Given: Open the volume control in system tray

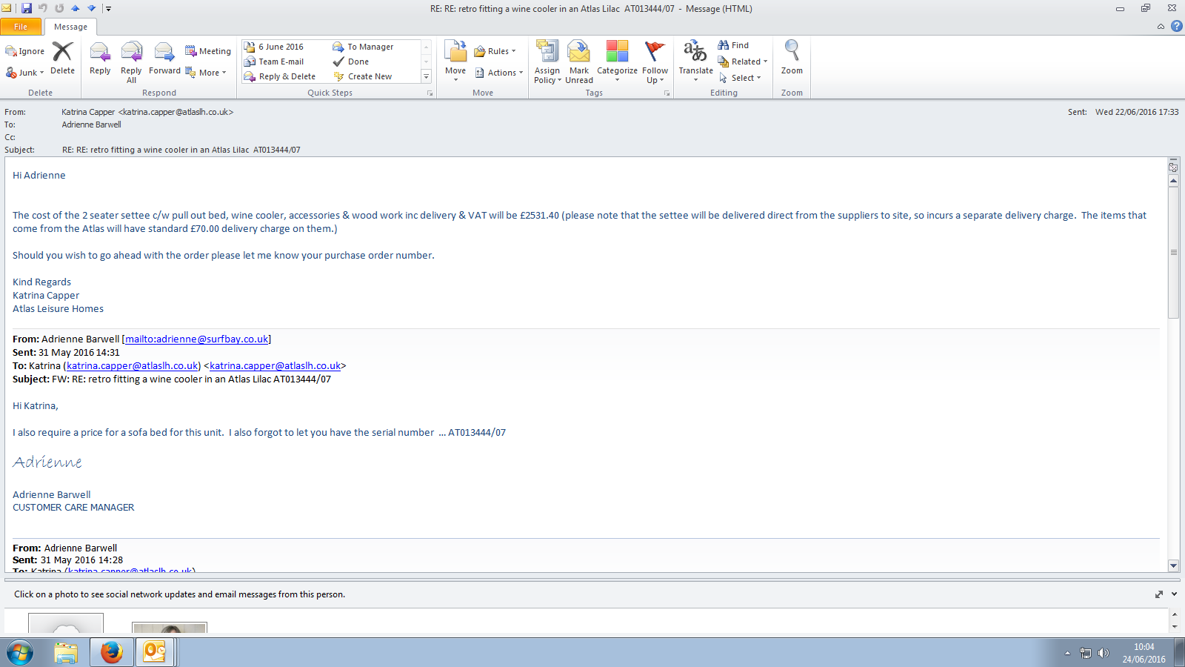Looking at the screenshot, I should [1104, 653].
